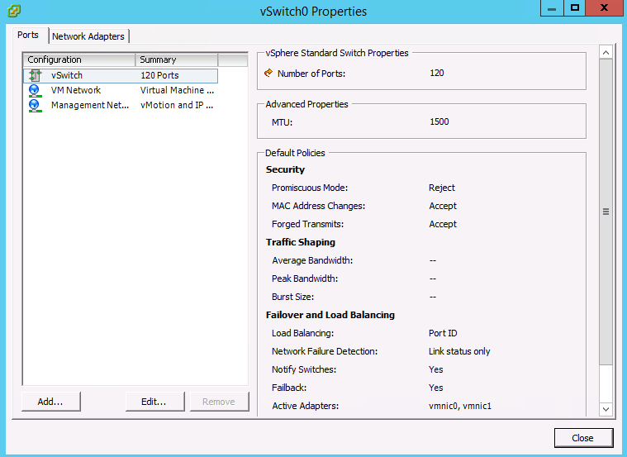Click the Close button at bottom

pyautogui.click(x=582, y=438)
